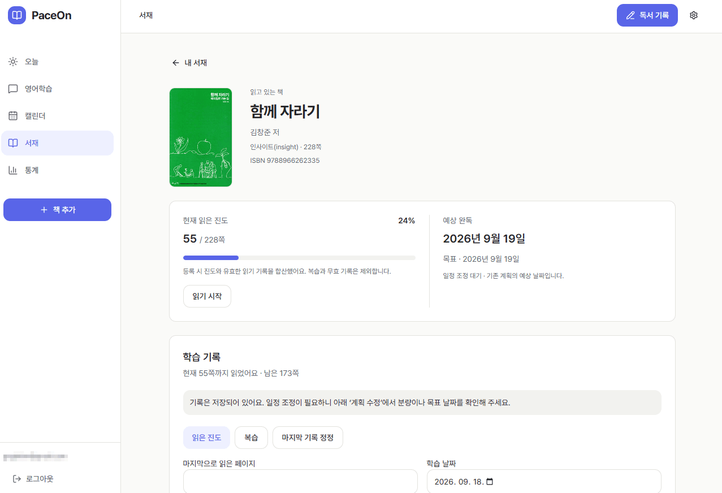Click the 예상 완독 label
The width and height of the screenshot is (722, 493).
(457, 220)
